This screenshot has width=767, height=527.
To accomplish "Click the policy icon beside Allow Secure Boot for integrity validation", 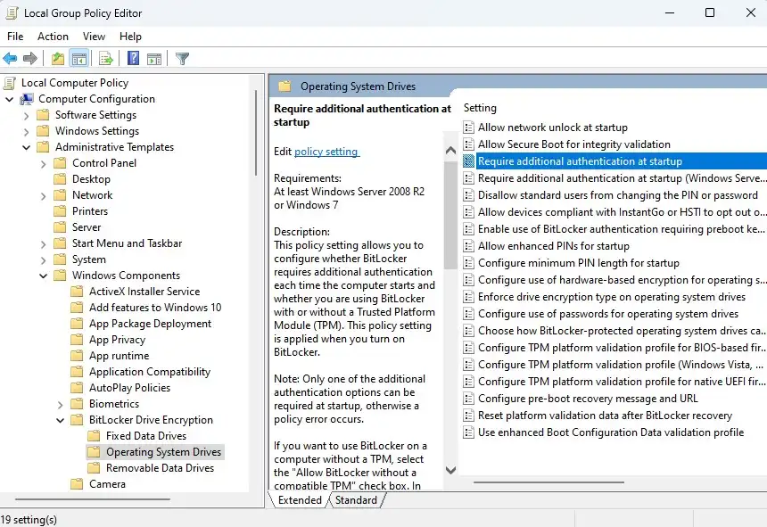I will [x=468, y=144].
